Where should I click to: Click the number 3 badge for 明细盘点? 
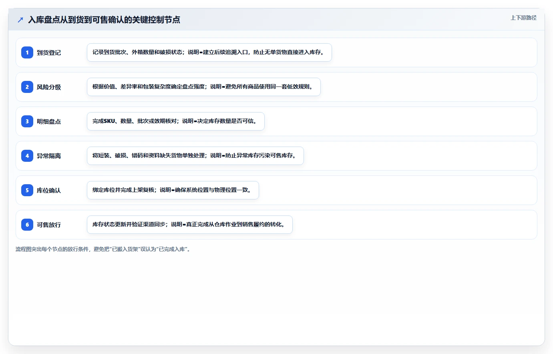click(27, 121)
